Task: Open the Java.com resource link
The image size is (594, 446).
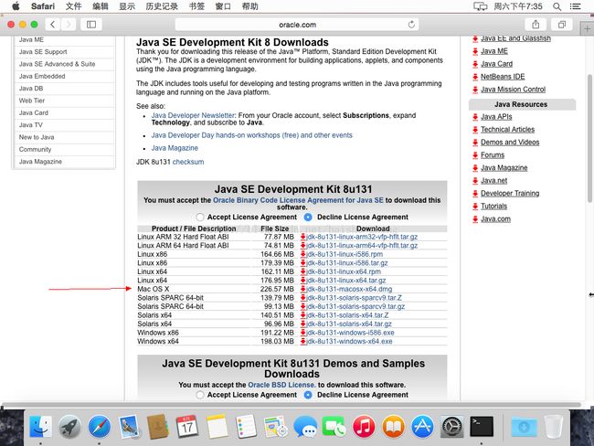Action: (495, 219)
